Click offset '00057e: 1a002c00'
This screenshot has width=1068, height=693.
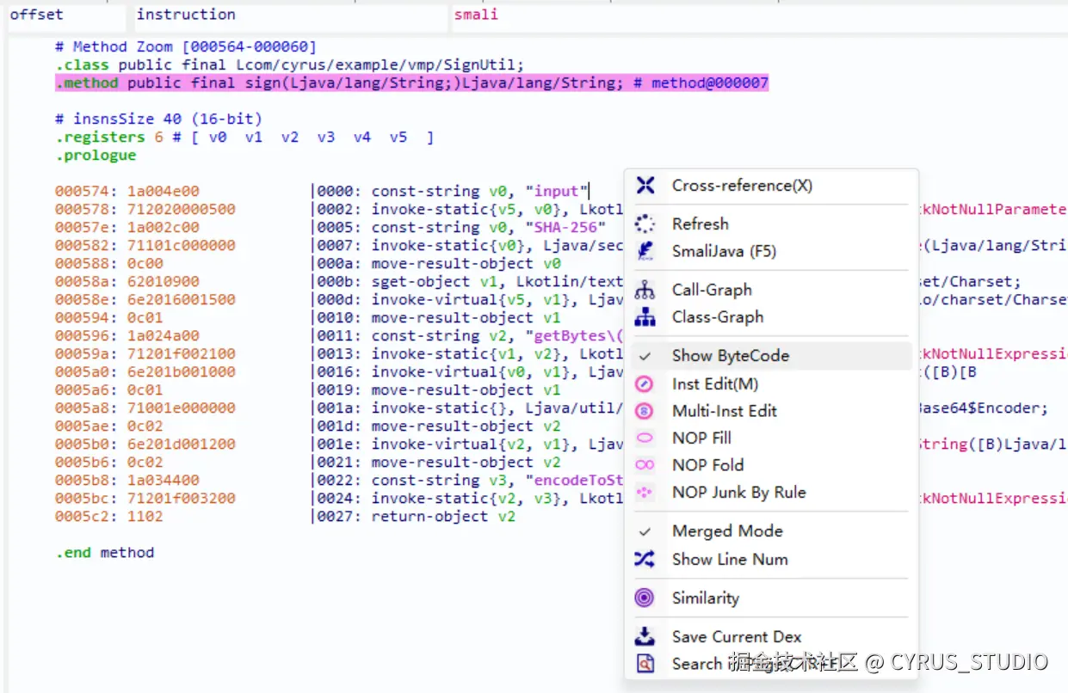(x=127, y=227)
